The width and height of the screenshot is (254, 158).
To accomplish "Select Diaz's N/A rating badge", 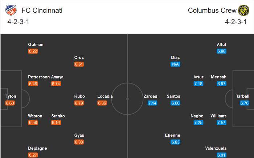I will [176, 64].
